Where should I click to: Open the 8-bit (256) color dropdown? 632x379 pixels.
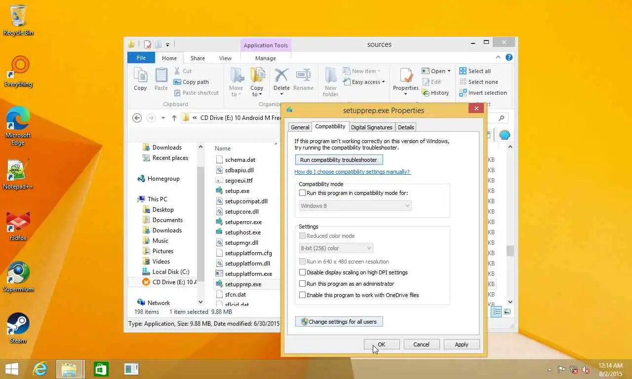pyautogui.click(x=336, y=248)
